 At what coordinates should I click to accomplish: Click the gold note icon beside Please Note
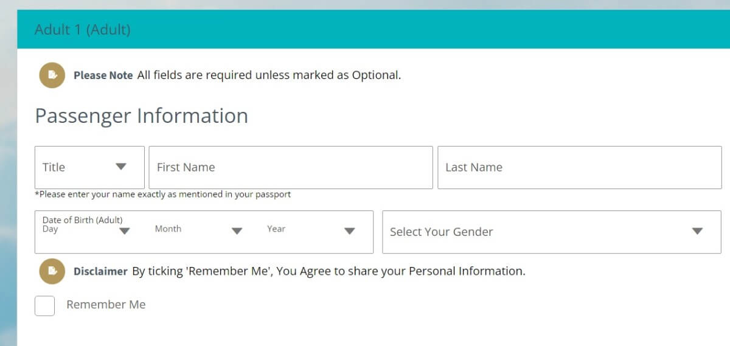click(52, 75)
